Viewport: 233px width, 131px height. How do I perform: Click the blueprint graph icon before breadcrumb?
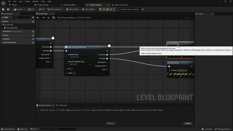click(x=54, y=18)
